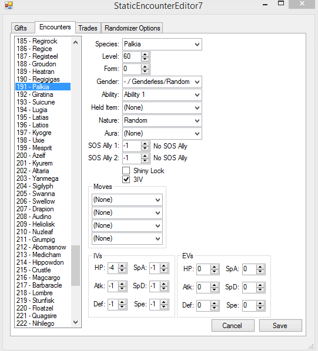
Task: Open the first Moves dropdown
Action: 127,200
